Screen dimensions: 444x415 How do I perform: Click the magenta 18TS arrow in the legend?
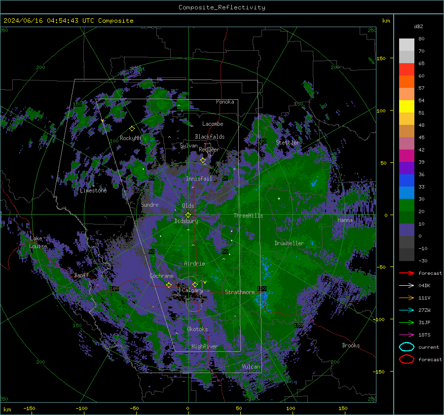[407, 335]
